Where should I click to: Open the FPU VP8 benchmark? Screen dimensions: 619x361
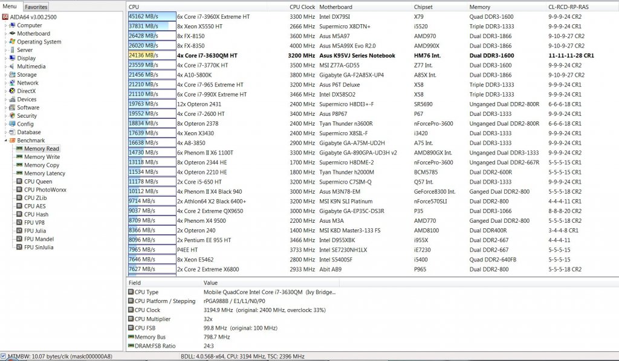pyautogui.click(x=34, y=223)
